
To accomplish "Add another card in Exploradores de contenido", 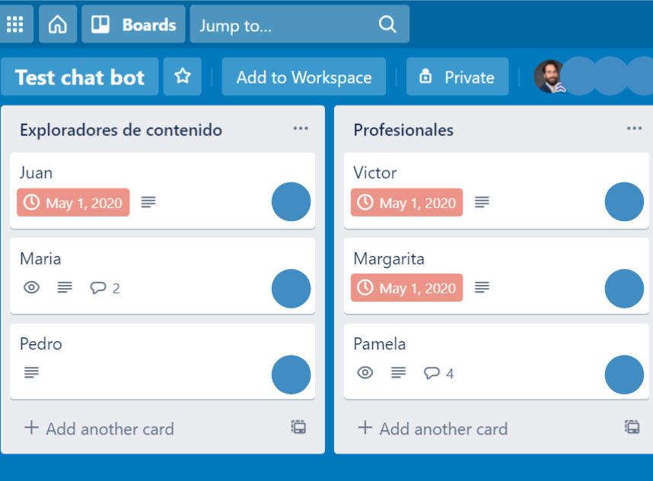I will coord(99,429).
